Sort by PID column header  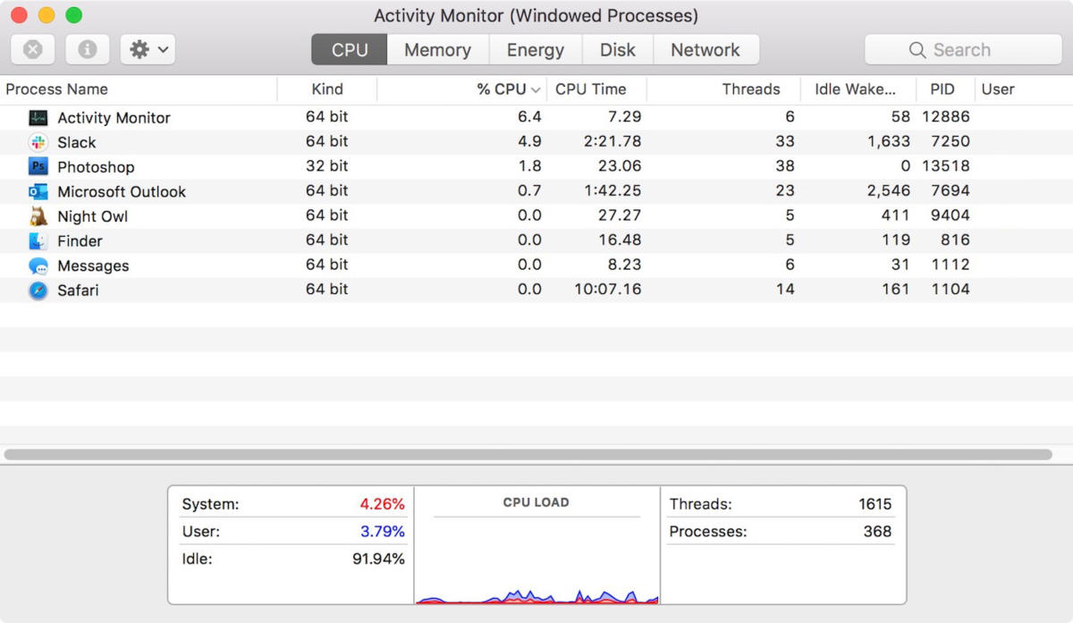coord(946,89)
